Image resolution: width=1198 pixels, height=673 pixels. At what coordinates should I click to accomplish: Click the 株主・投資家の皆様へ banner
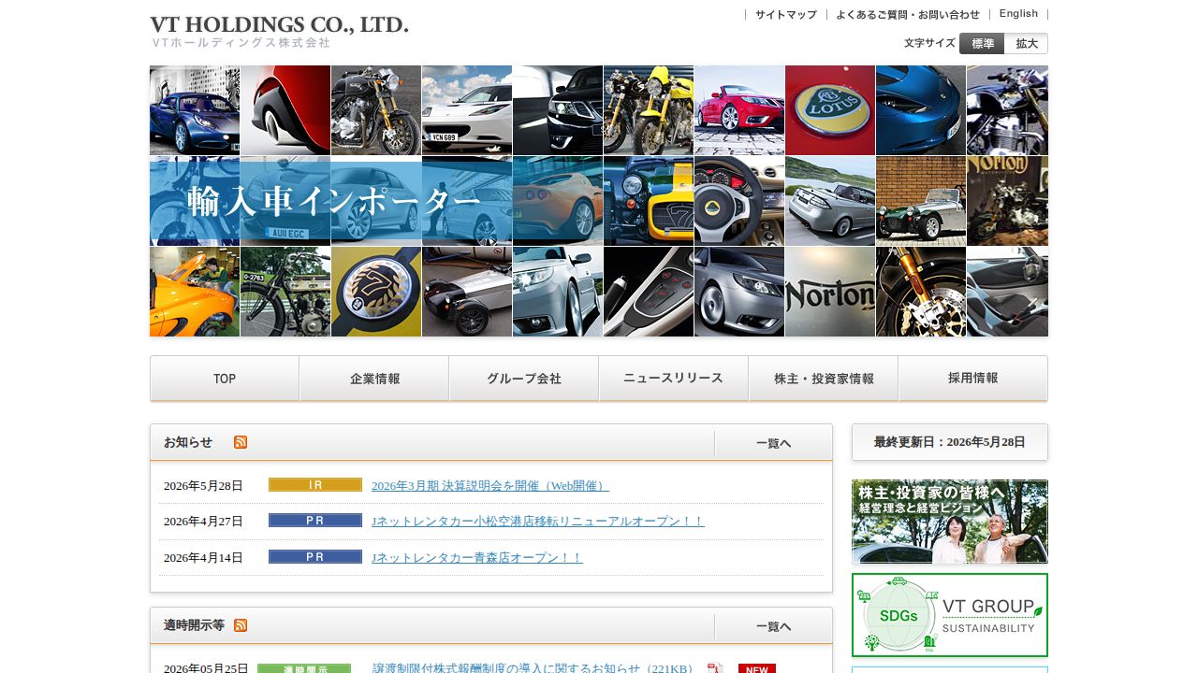click(950, 522)
